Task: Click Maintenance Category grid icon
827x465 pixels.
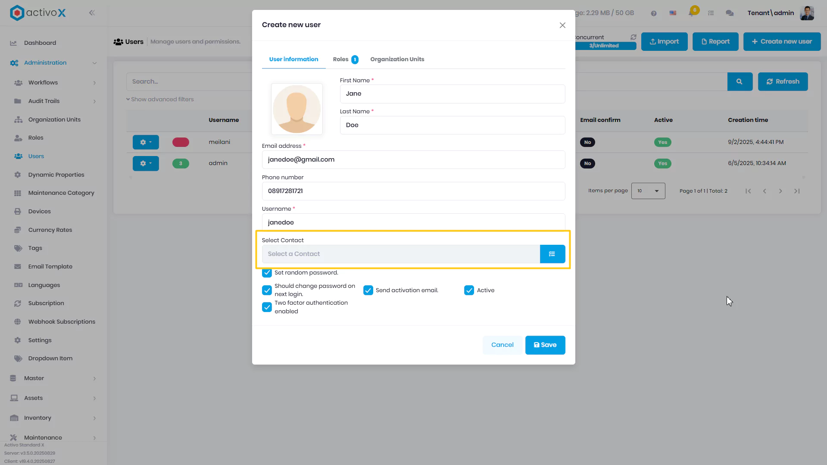Action: (18, 193)
